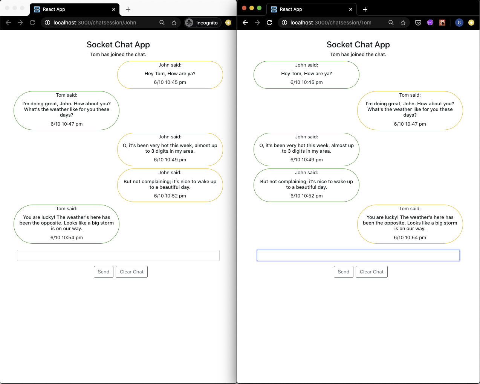The height and width of the screenshot is (384, 480).
Task: Click 'Tom has joined the chat.' in Tom's window
Action: pos(358,55)
